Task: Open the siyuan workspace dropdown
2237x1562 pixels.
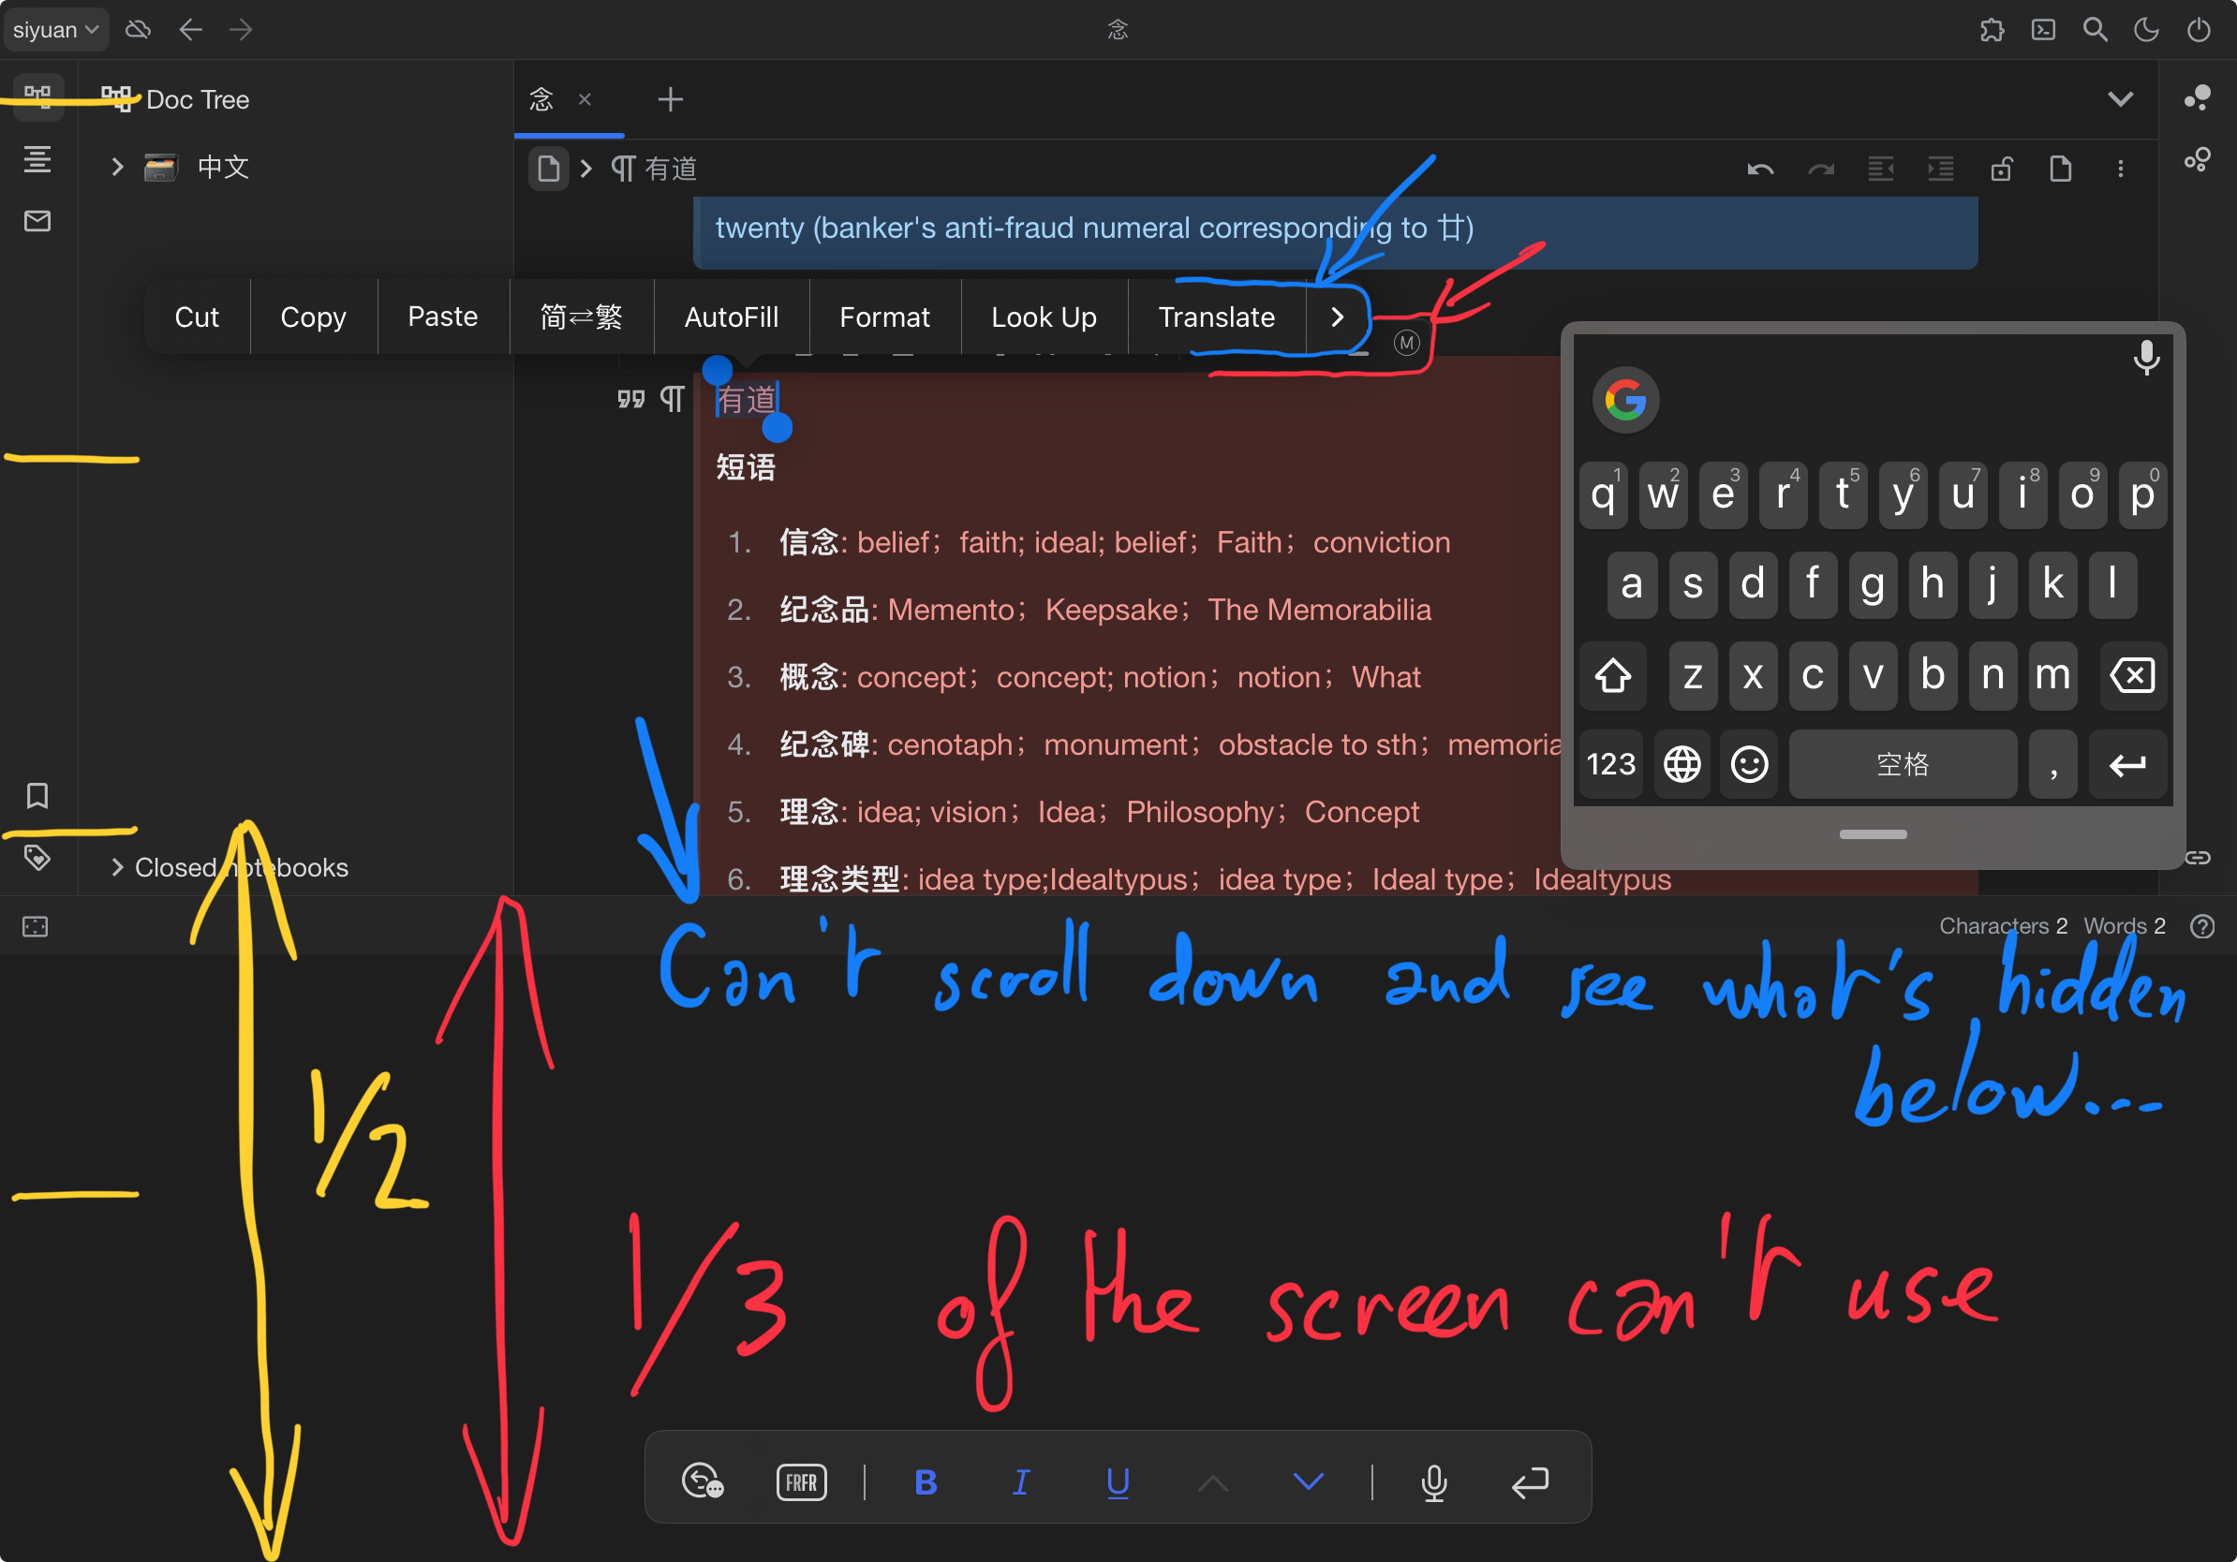Action: pyautogui.click(x=54, y=29)
